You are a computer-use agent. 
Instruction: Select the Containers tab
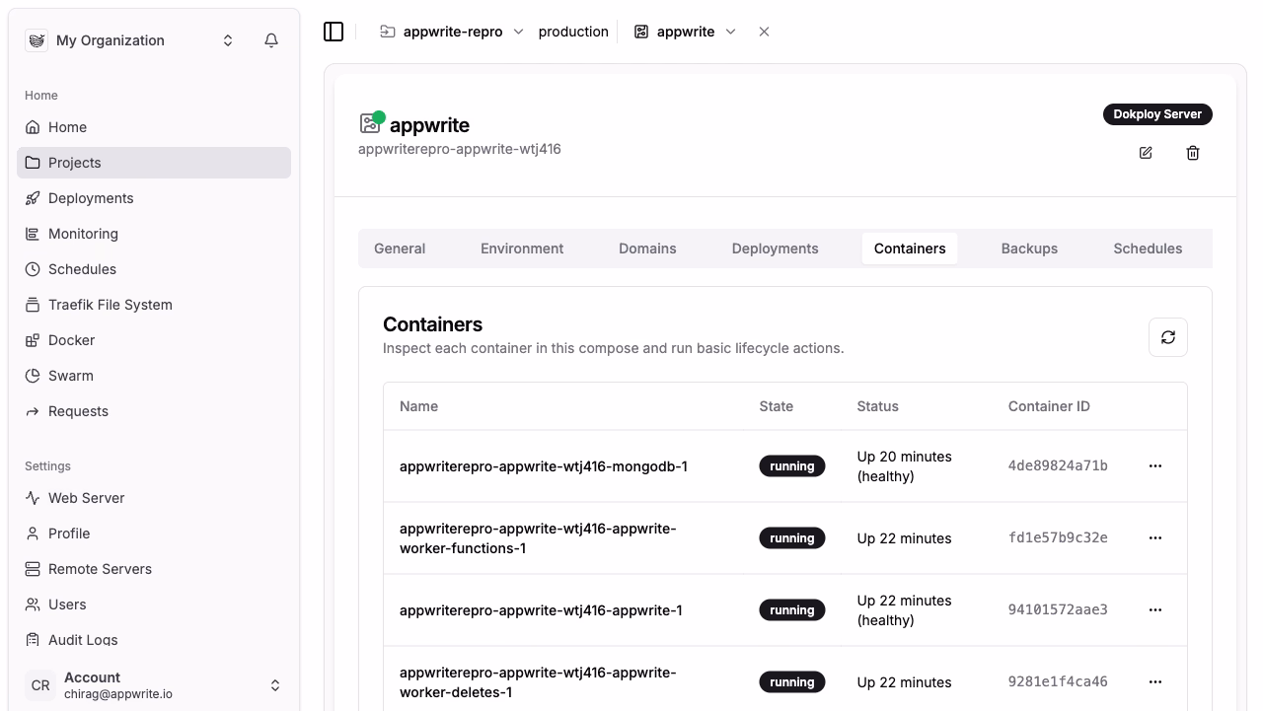point(910,249)
